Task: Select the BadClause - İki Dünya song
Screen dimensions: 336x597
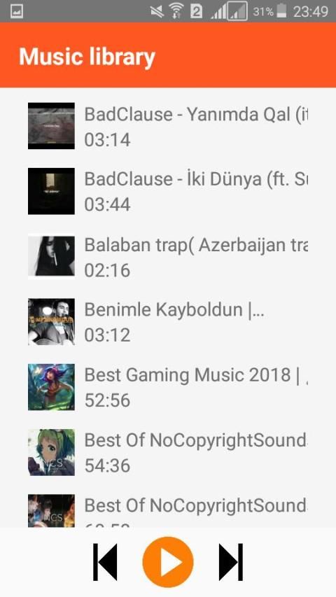Action: point(168,191)
